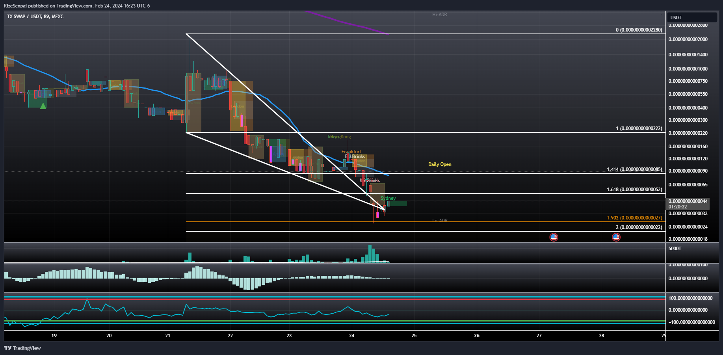Screen dimensions: 723x355
Task: Click price axis value 0.000000000002000
Action: coord(688,39)
